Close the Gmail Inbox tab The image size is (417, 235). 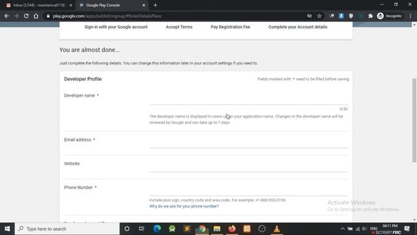tap(71, 5)
